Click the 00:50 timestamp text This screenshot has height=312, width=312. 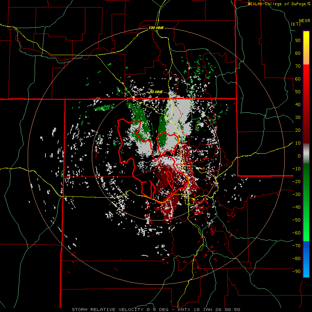[233, 310]
